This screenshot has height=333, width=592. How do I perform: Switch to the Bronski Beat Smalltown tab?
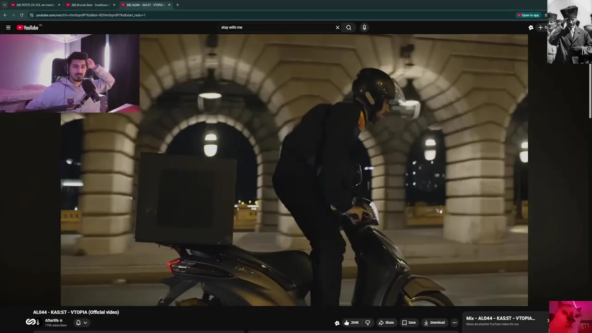91,5
